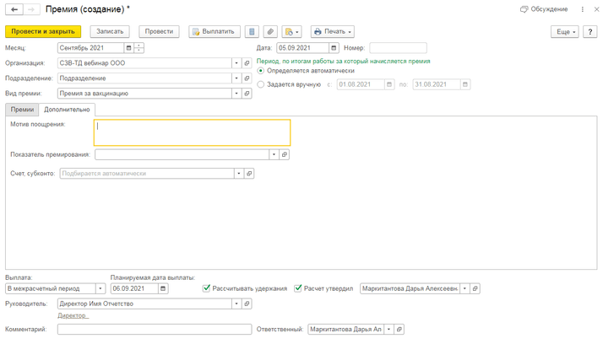Select Определяется автоматически radio option
The image size is (603, 344).
[261, 71]
